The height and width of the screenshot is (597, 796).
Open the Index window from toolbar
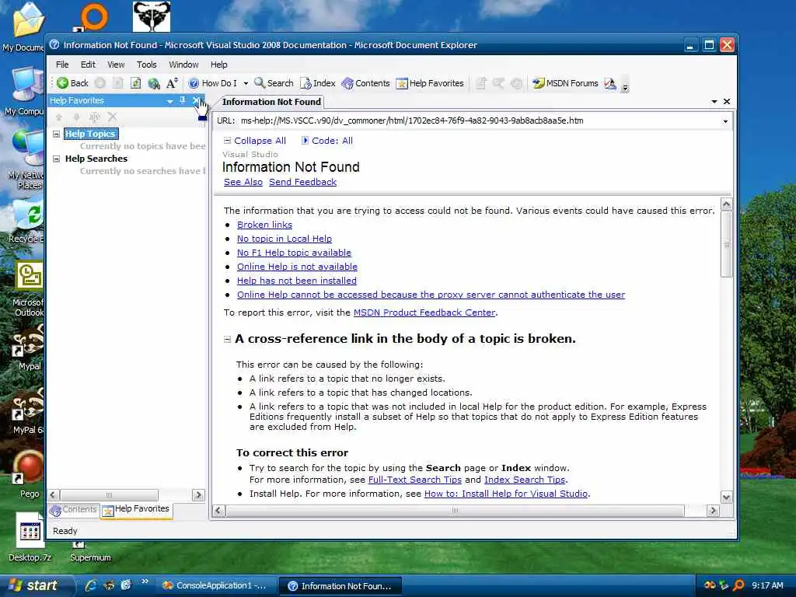pyautogui.click(x=318, y=83)
